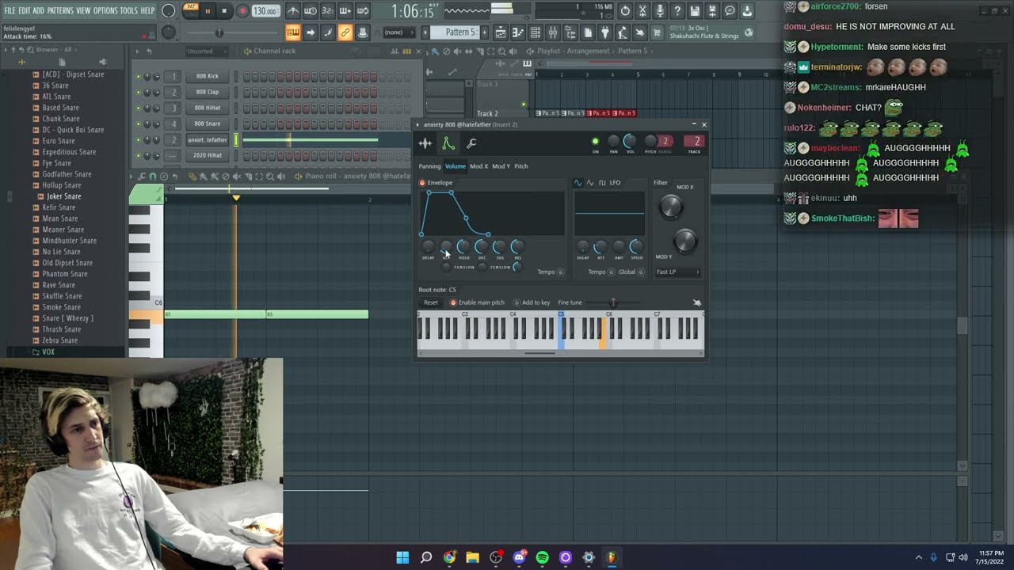Open the PATTERNS menu
The image size is (1014, 570).
60,11
